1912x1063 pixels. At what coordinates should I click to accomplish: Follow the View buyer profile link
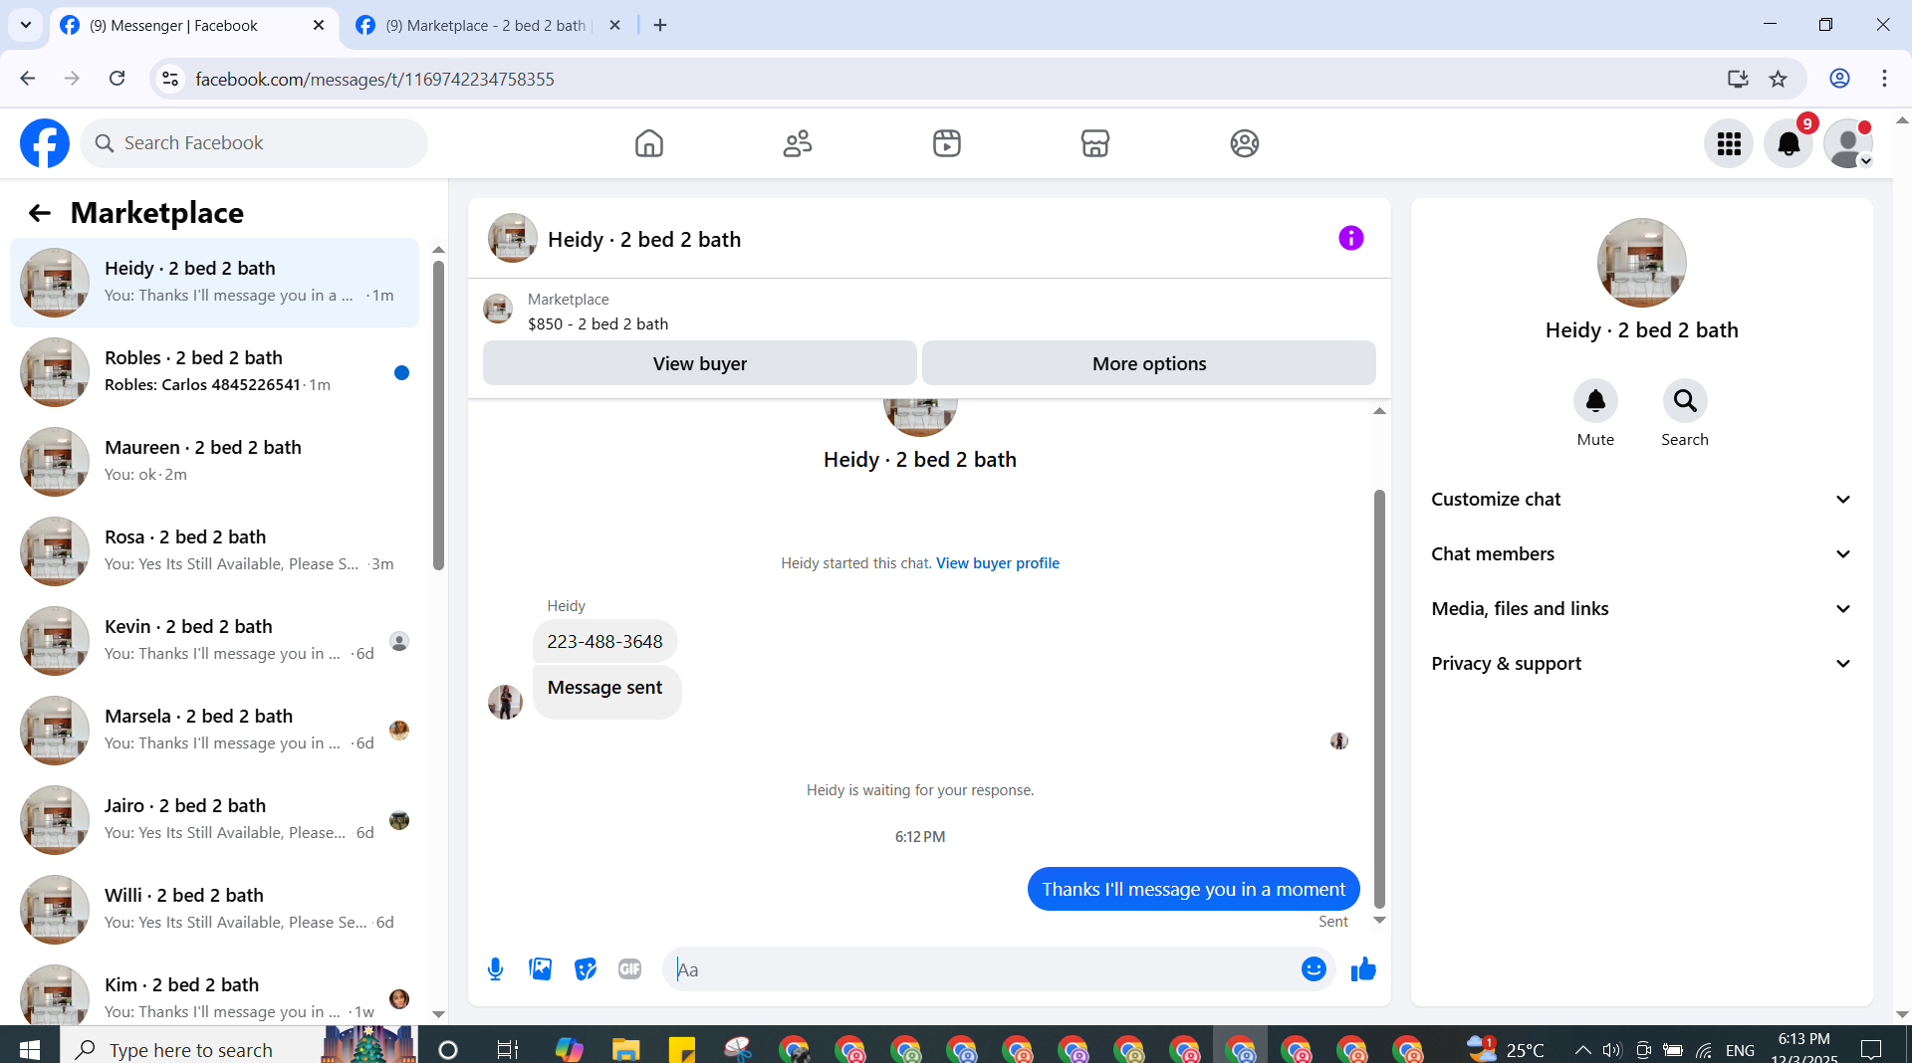(998, 563)
